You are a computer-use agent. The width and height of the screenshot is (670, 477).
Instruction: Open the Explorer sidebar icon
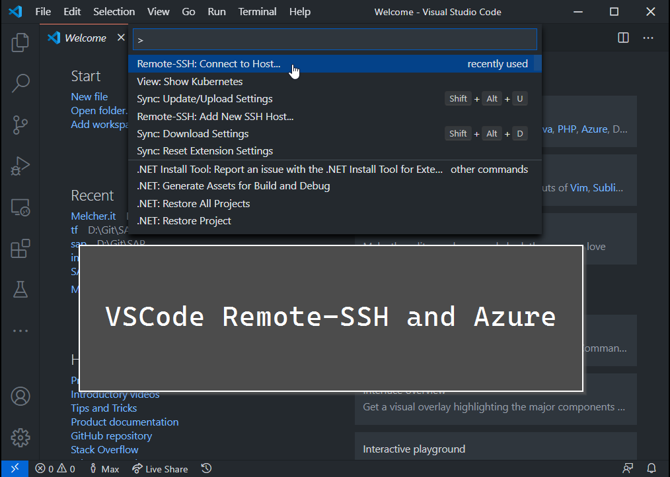pos(20,42)
